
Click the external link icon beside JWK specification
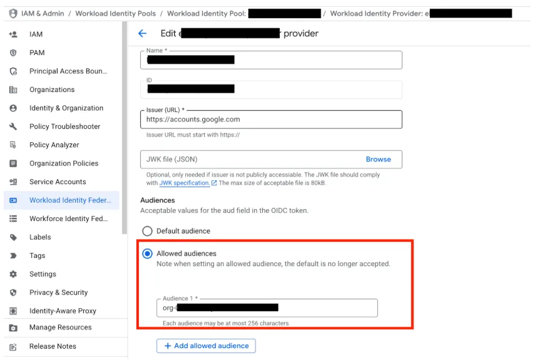click(214, 183)
